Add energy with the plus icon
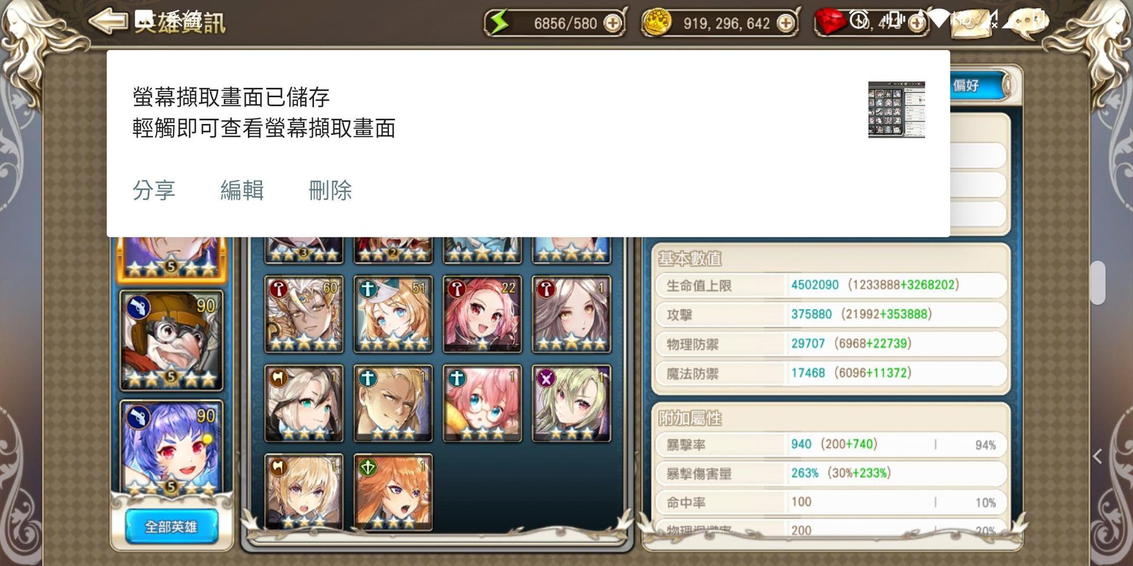 click(613, 24)
